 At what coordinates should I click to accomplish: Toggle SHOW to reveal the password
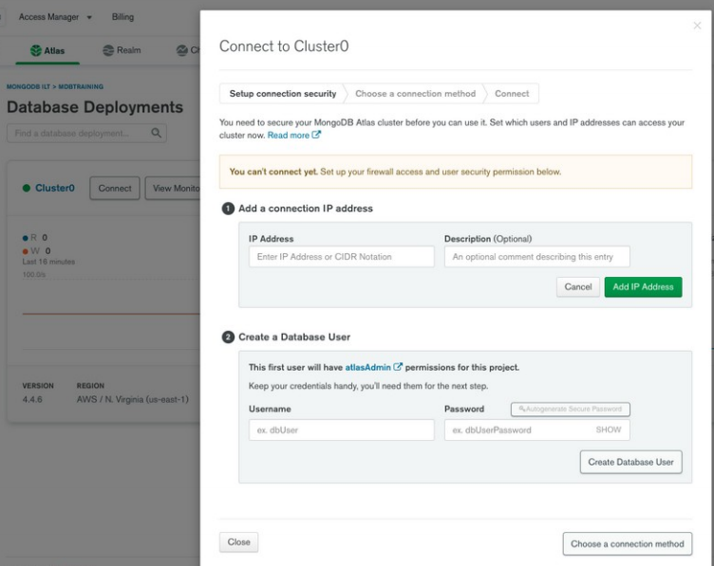tap(609, 430)
